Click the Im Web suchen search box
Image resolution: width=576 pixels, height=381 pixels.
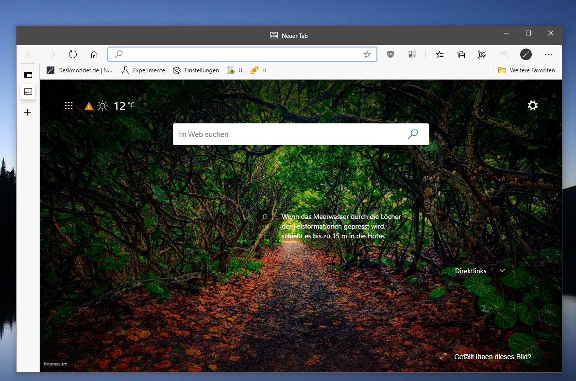301,134
